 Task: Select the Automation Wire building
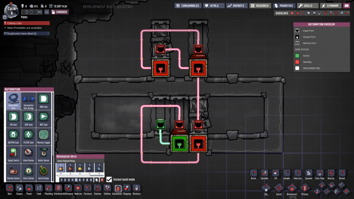click(x=13, y=101)
